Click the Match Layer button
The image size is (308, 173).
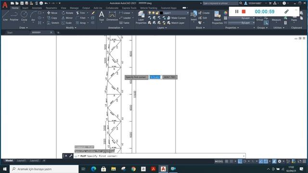[176, 23]
